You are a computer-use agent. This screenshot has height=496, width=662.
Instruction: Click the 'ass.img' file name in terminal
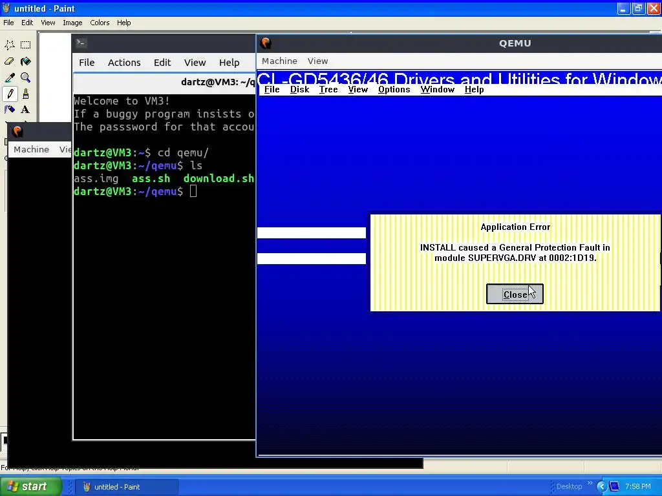pyautogui.click(x=96, y=178)
